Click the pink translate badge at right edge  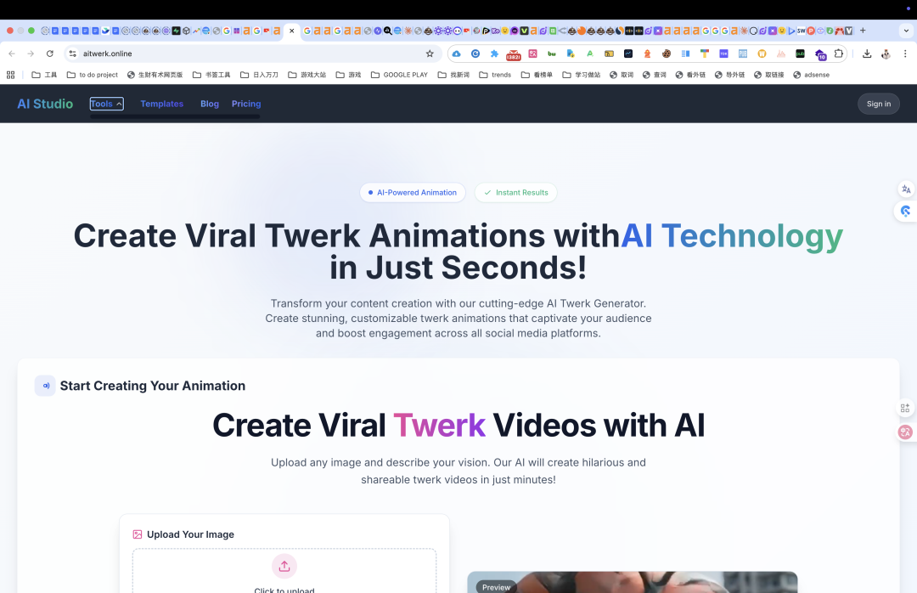[x=905, y=432]
